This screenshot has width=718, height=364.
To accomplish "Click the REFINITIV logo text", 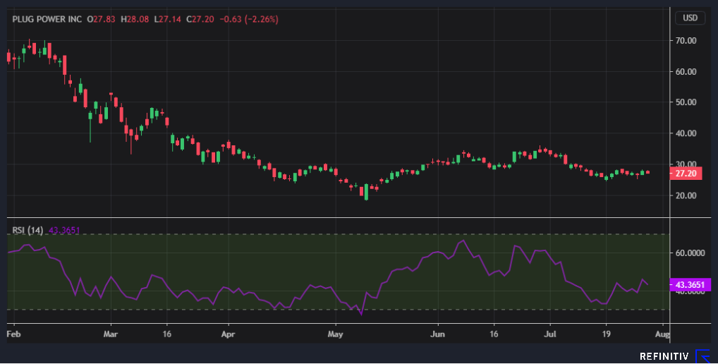I will click(x=664, y=356).
